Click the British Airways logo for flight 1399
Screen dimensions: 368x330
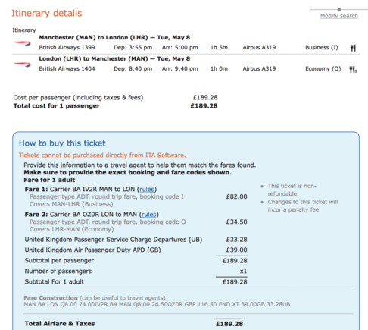tap(22, 43)
